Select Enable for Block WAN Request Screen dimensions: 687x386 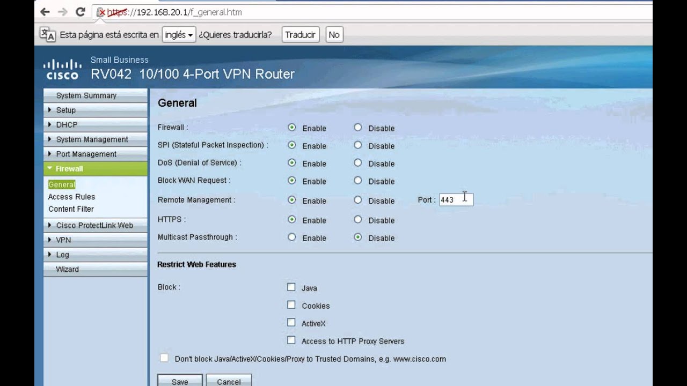tap(292, 181)
